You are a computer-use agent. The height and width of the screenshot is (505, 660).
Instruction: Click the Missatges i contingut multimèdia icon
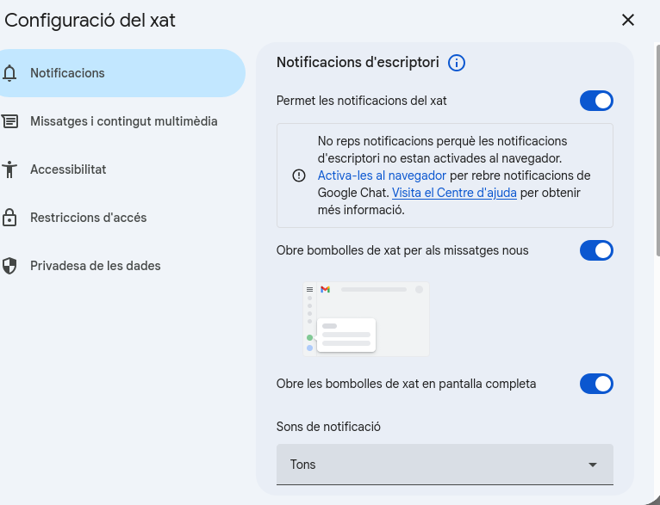[x=10, y=121]
